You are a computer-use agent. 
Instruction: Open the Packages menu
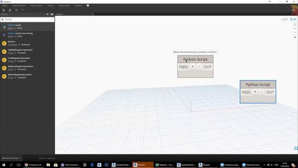[x=51, y=6]
